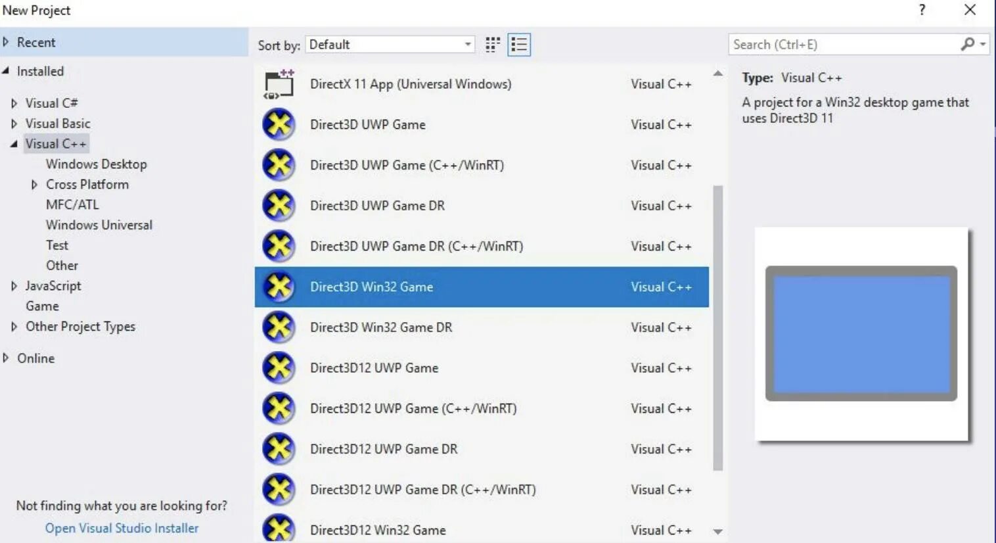Viewport: 996px width, 543px height.
Task: Click the search magnifier icon
Action: point(967,44)
